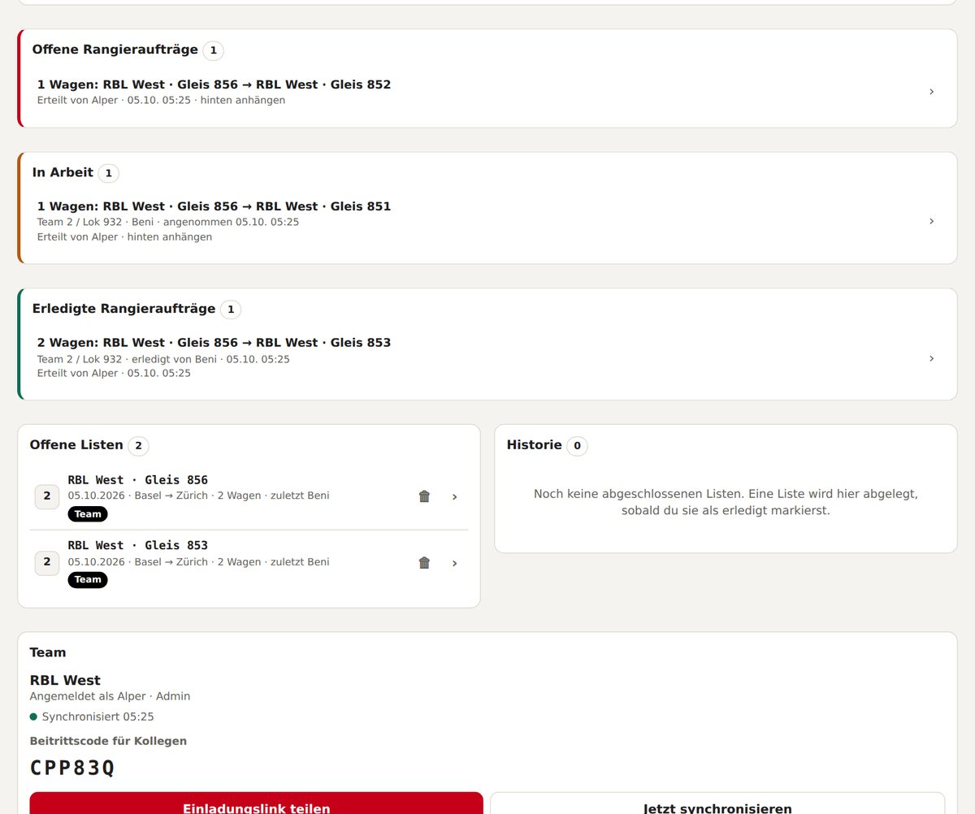
Task: Click the Erledigte Rangieraufträge heading
Action: pyautogui.click(x=124, y=309)
